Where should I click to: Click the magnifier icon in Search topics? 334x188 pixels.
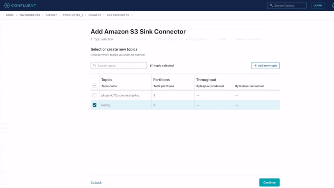click(x=95, y=66)
